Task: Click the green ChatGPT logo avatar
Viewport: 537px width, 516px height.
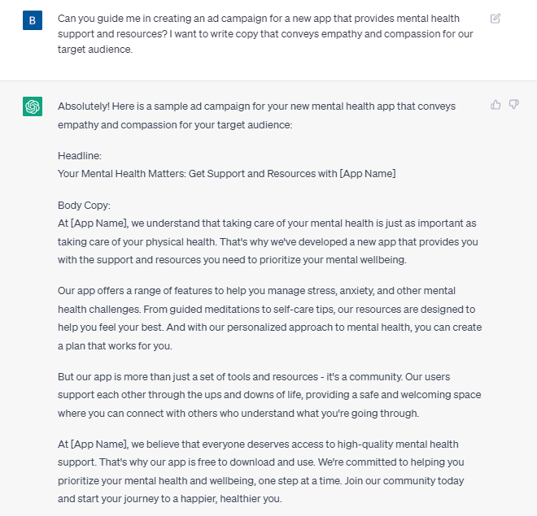Action: (x=33, y=106)
